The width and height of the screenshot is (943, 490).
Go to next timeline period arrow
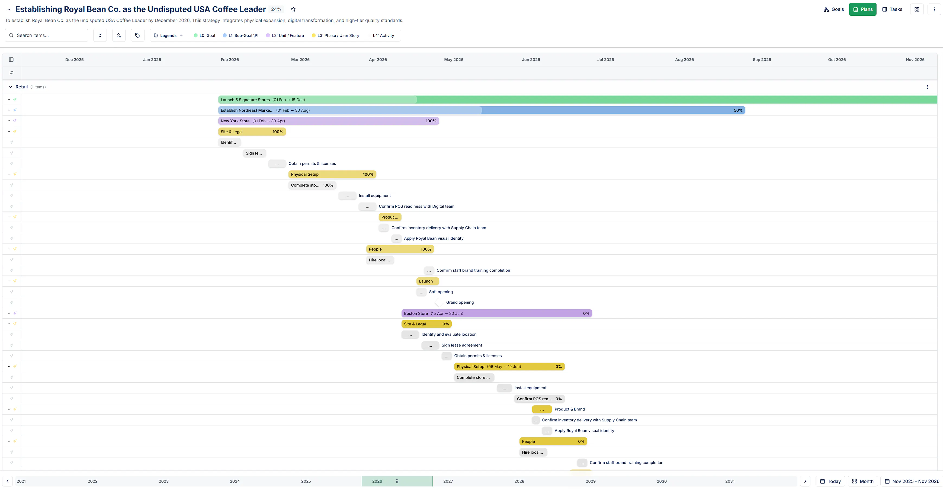pyautogui.click(x=805, y=481)
